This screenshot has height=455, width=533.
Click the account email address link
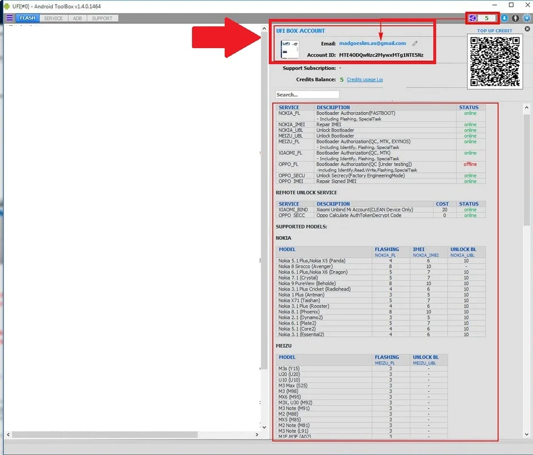[x=372, y=44]
